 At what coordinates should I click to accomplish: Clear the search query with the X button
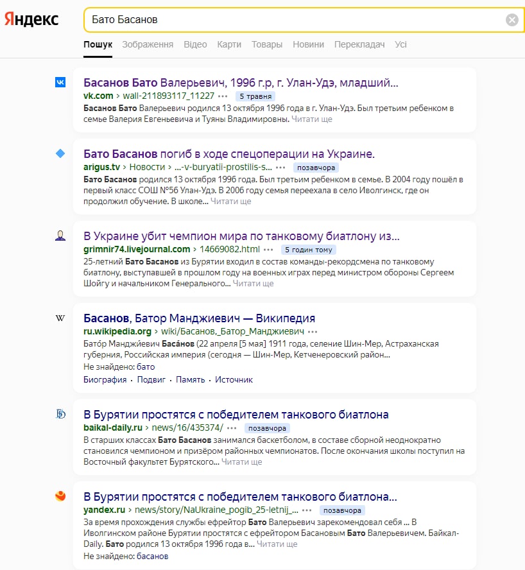[512, 20]
